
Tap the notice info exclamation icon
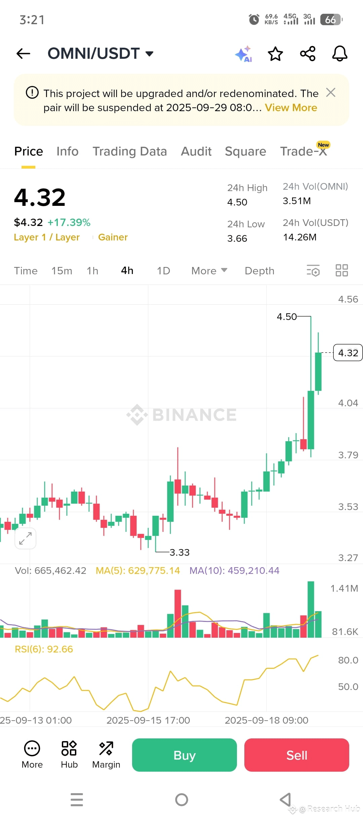point(32,93)
